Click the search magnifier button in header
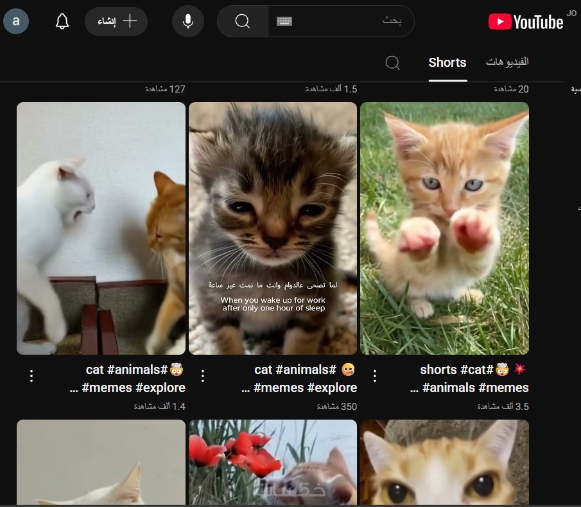The image size is (581, 507). click(243, 21)
